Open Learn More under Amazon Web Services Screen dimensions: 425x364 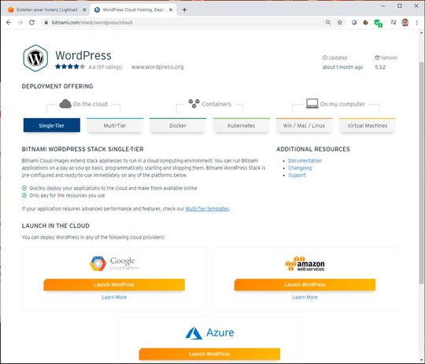(305, 297)
